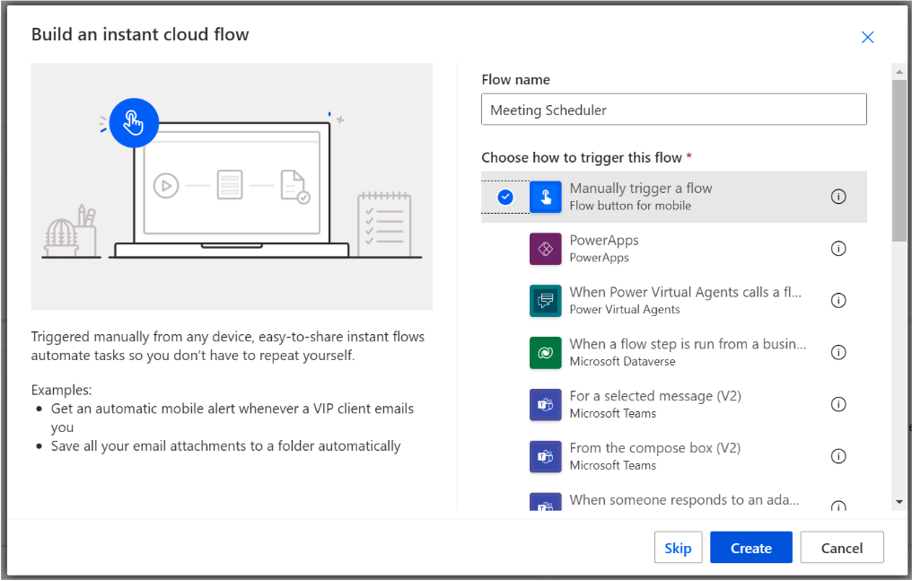This screenshot has height=581, width=912.
Task: Click the 'Flow name' label
Action: click(515, 80)
